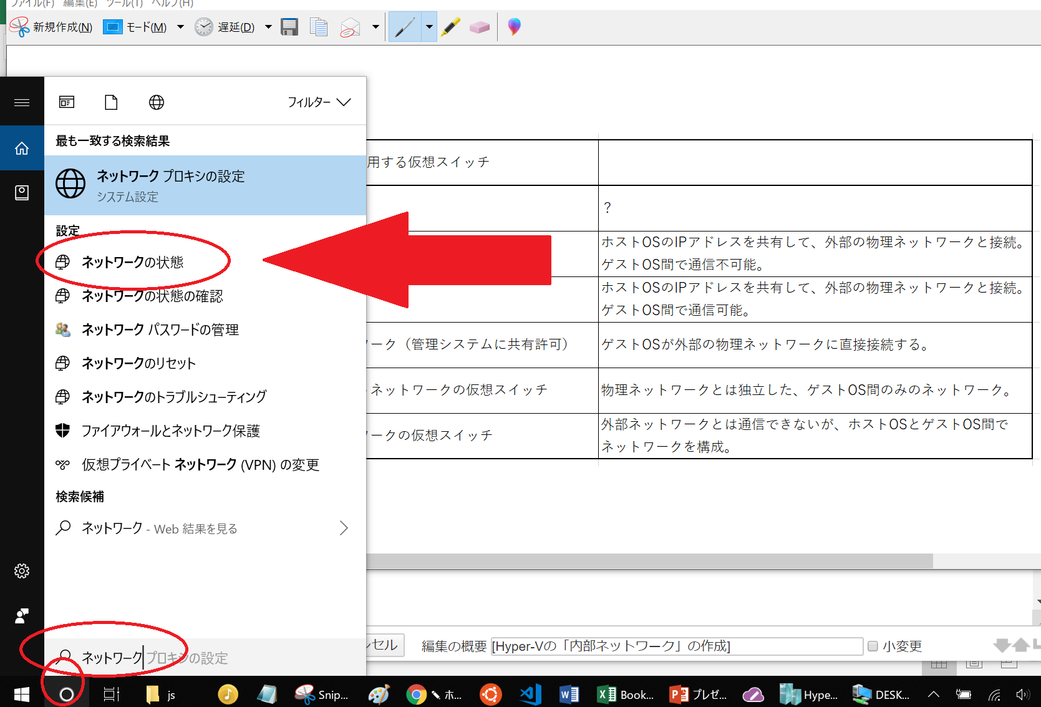Open the 遅延 delay dropdown arrow
This screenshot has height=707, width=1041.
(268, 27)
